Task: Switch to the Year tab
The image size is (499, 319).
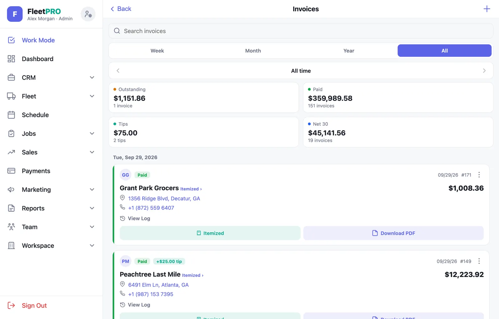Action: coord(349,51)
